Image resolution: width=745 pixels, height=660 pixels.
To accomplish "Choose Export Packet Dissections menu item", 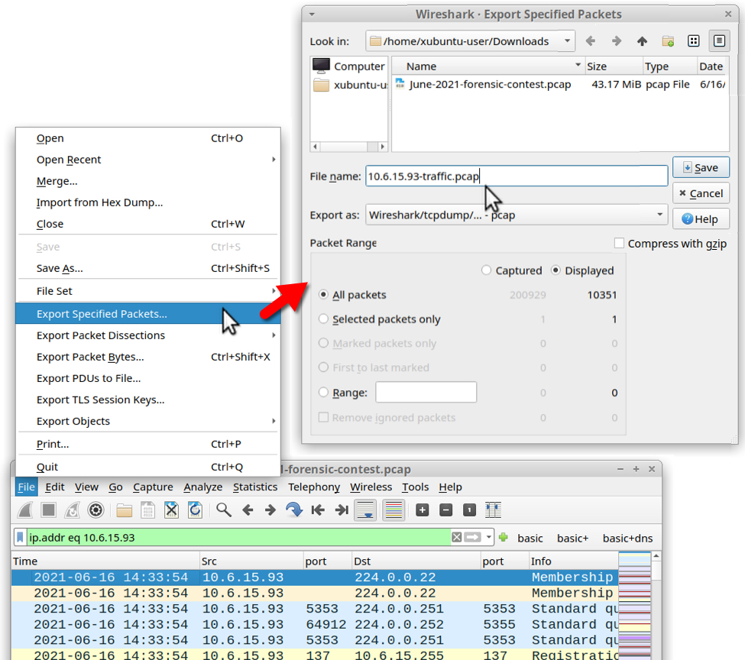I will (101, 335).
